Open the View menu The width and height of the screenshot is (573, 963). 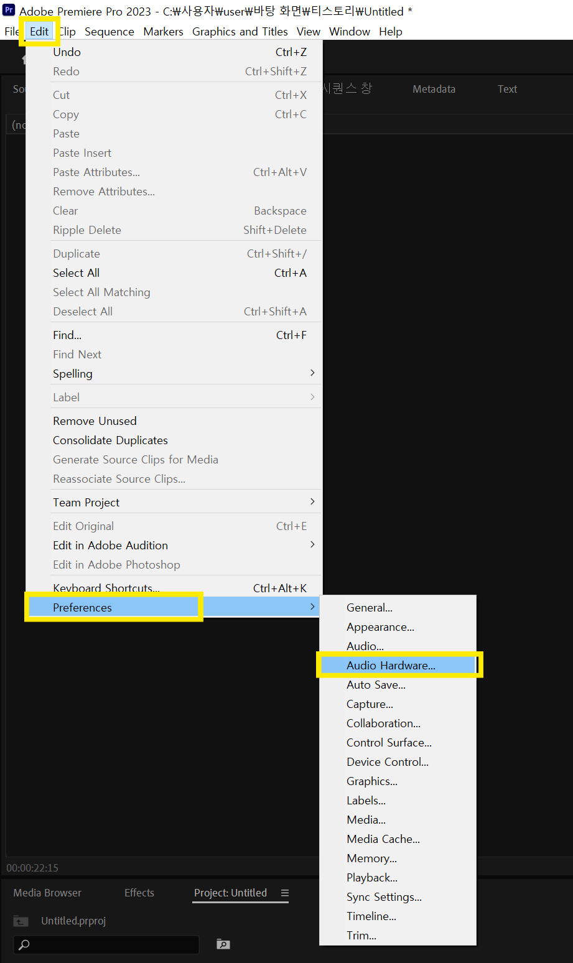click(309, 31)
